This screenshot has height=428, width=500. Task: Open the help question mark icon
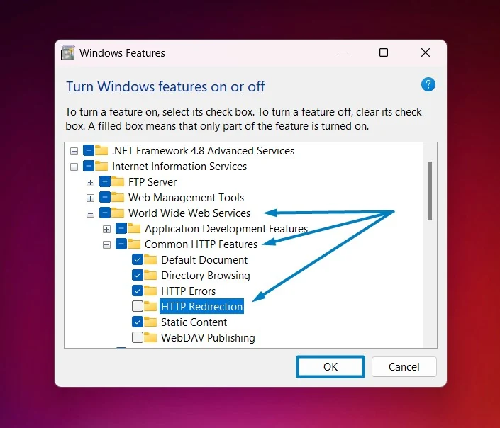click(428, 84)
